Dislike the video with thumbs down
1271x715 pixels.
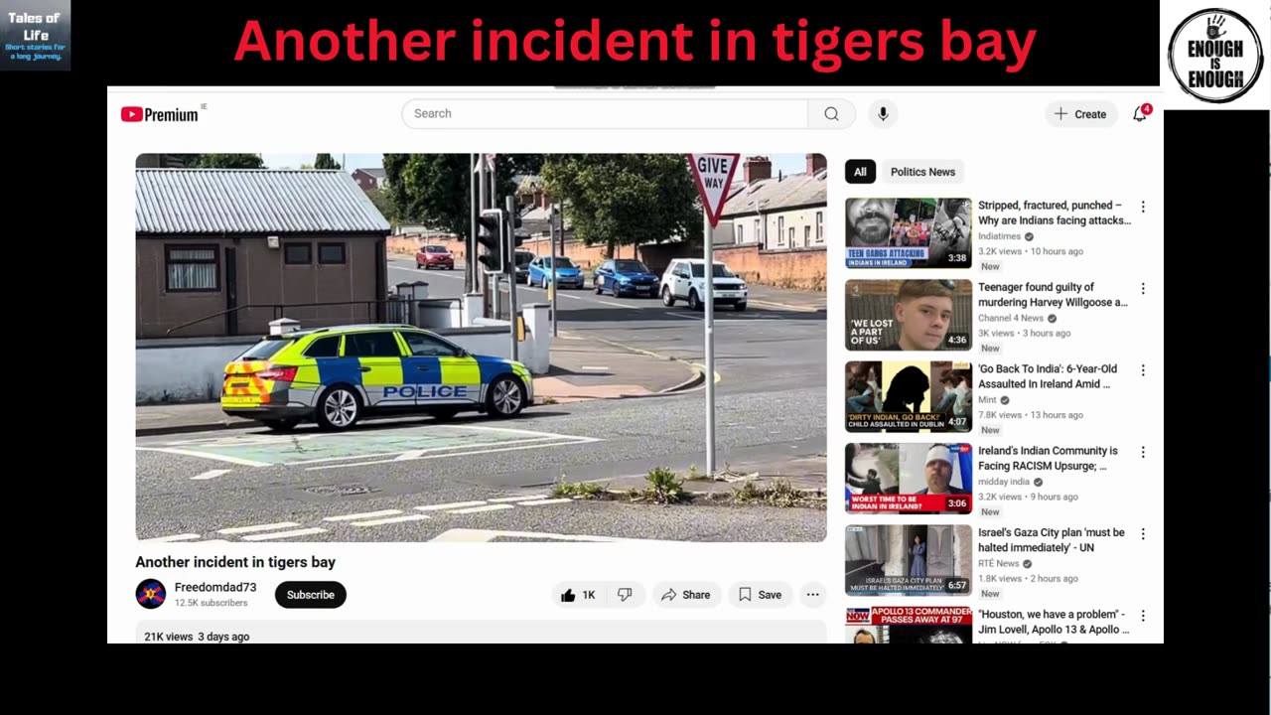tap(625, 595)
